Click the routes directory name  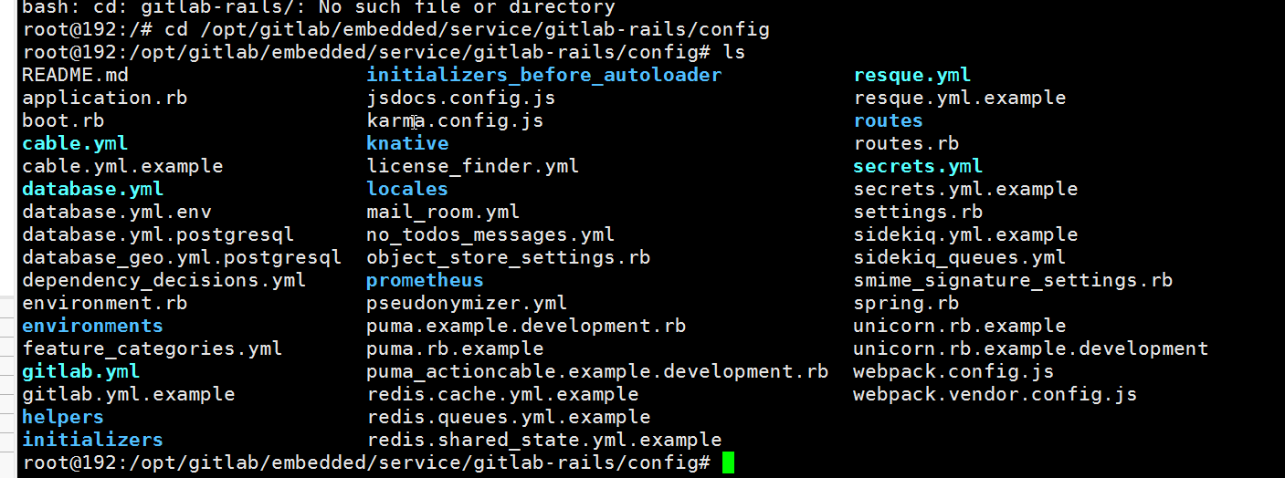point(888,120)
